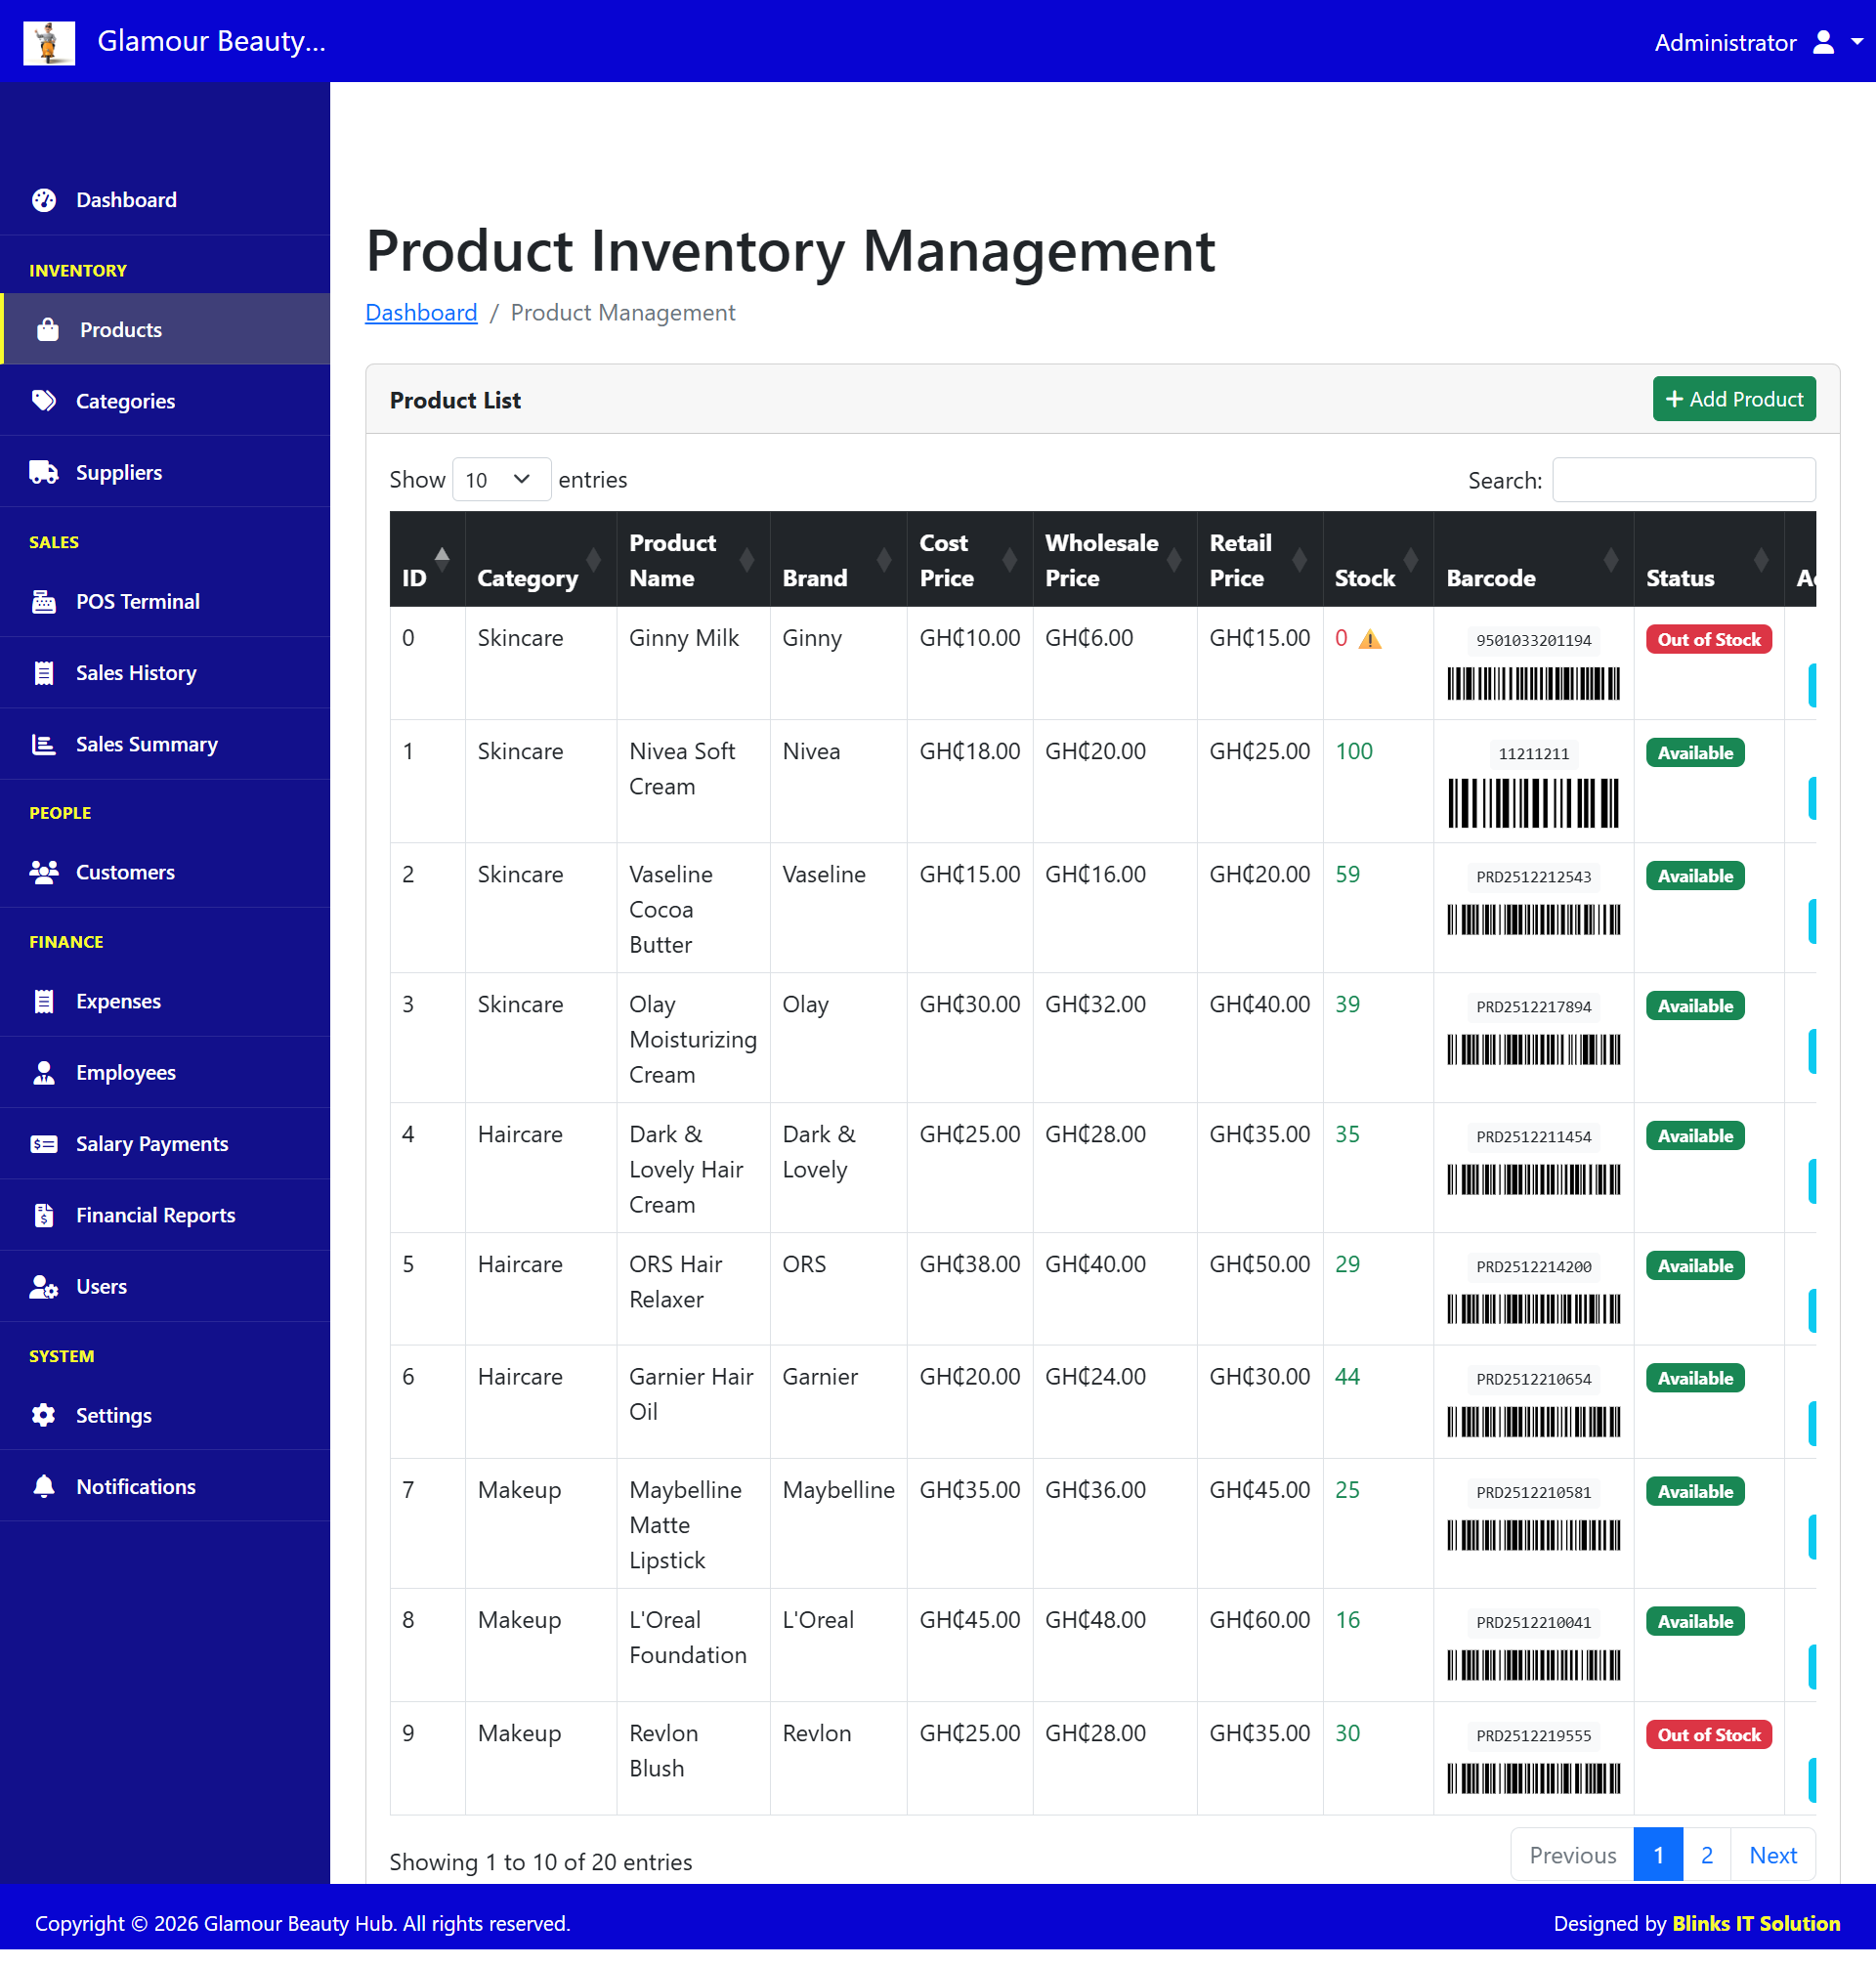1876x1966 pixels.
Task: Open the Categories menu item
Action: (x=165, y=401)
